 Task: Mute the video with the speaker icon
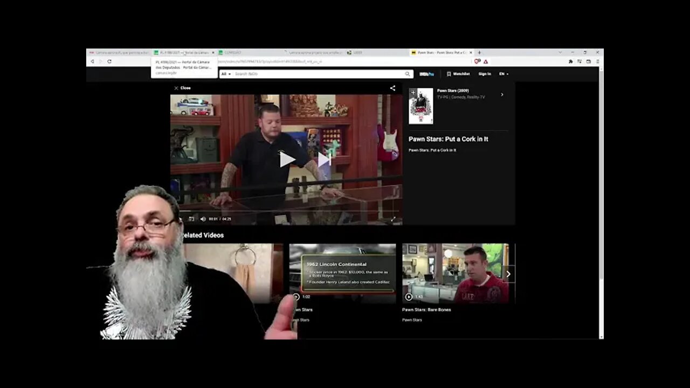[203, 219]
